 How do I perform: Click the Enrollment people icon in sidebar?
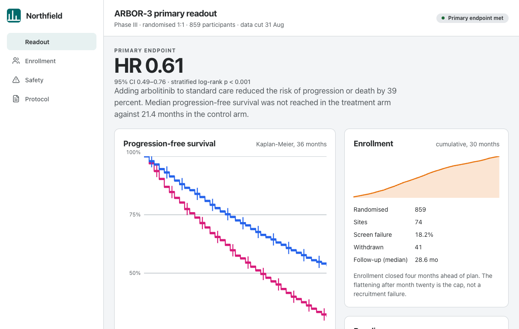(16, 61)
